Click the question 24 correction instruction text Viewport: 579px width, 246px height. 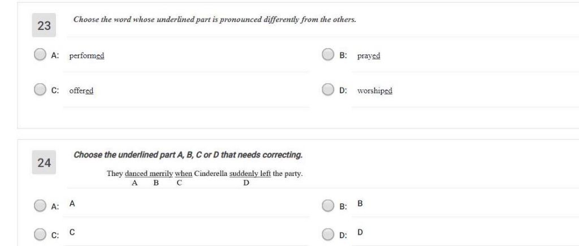click(x=188, y=155)
